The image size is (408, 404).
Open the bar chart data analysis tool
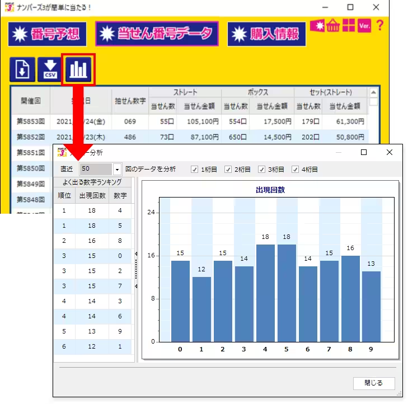tap(78, 69)
